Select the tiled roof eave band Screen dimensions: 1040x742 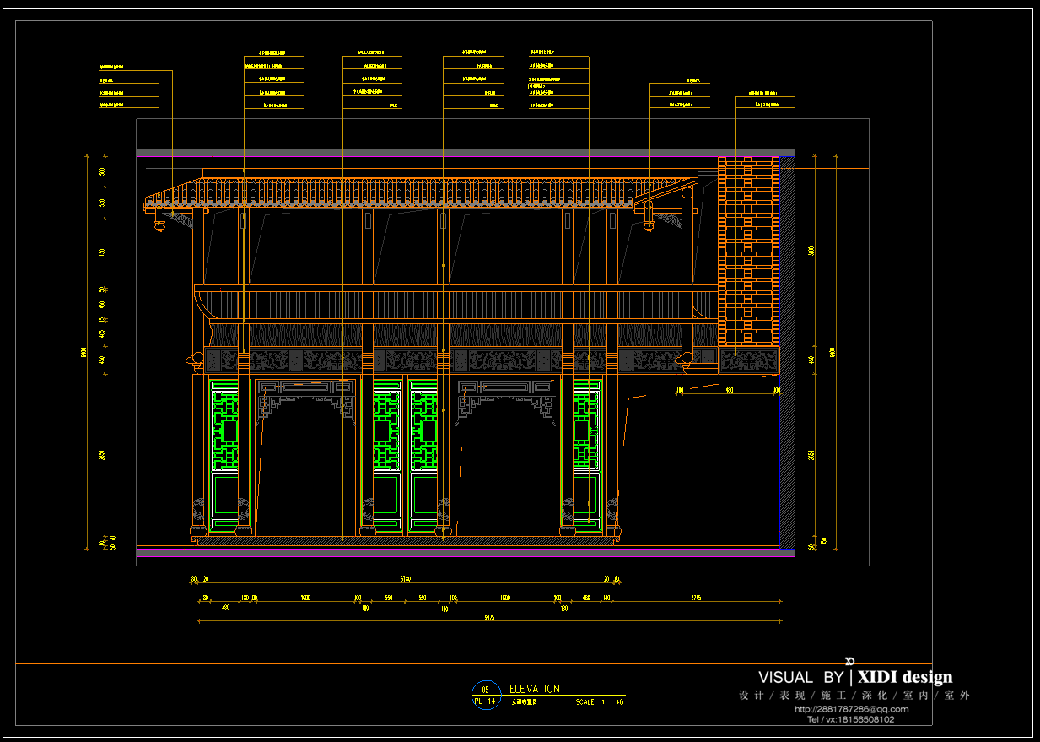422,193
